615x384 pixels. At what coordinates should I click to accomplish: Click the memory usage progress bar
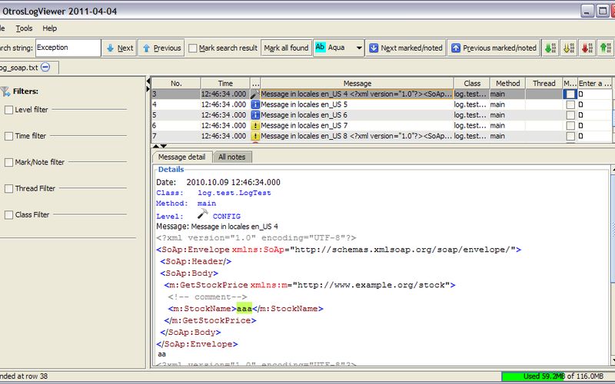pos(557,376)
